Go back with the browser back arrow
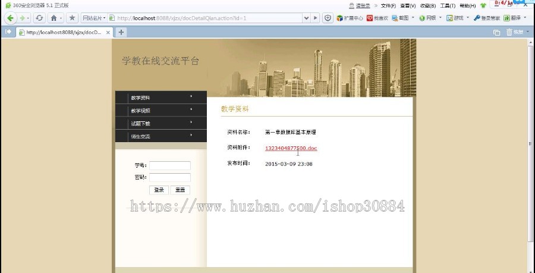 [x=10, y=18]
